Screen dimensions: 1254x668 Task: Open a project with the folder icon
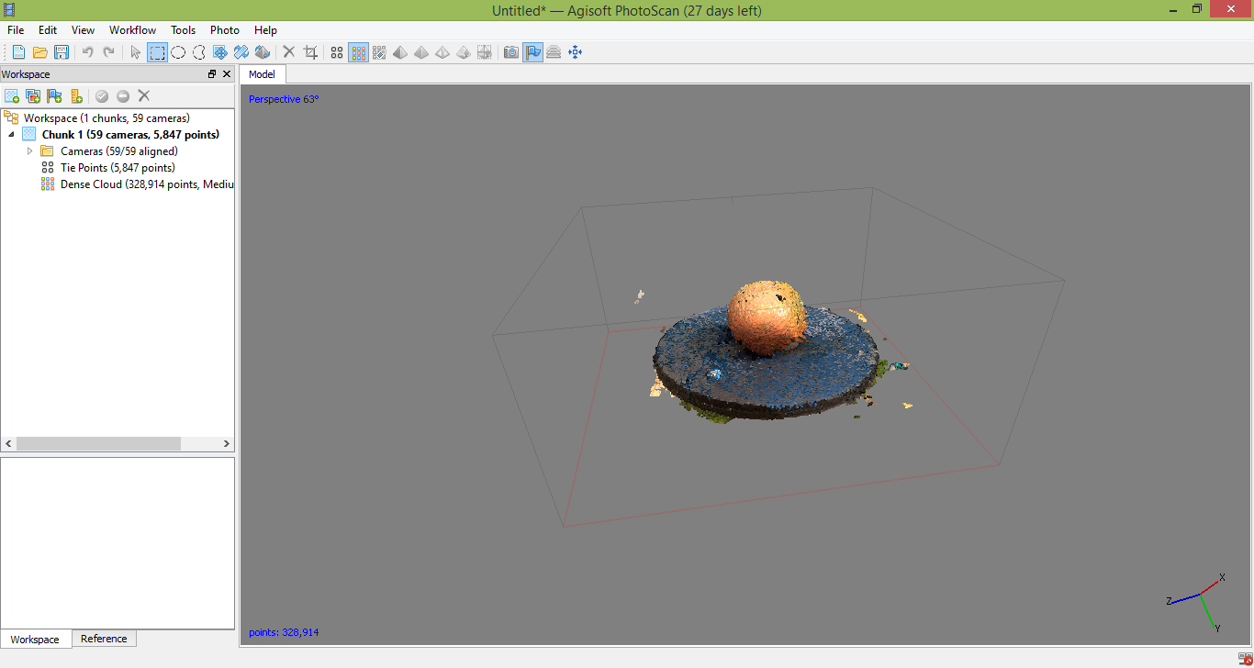pyautogui.click(x=39, y=52)
